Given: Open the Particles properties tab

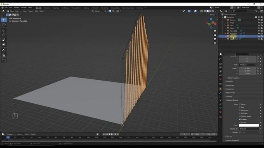Looking at the screenshot, I should click(x=220, y=97).
